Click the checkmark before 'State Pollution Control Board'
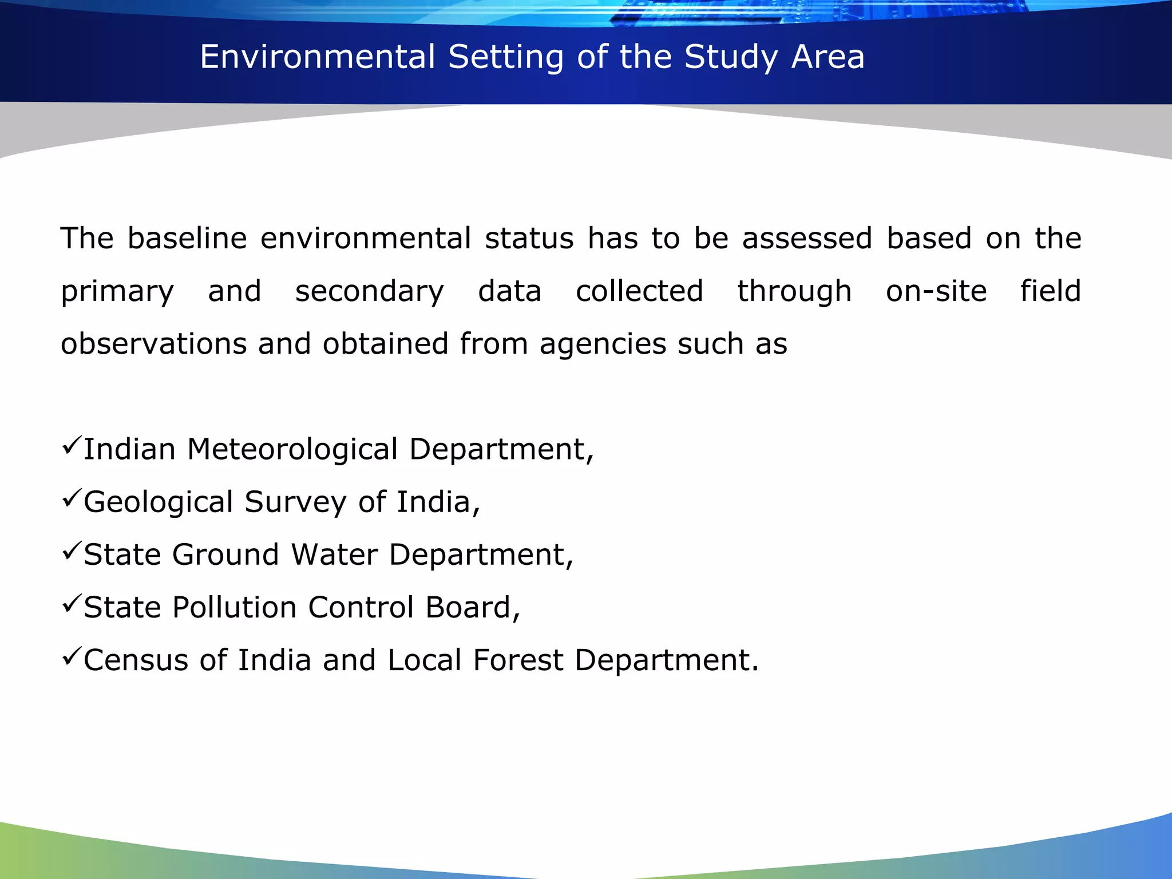 point(72,604)
